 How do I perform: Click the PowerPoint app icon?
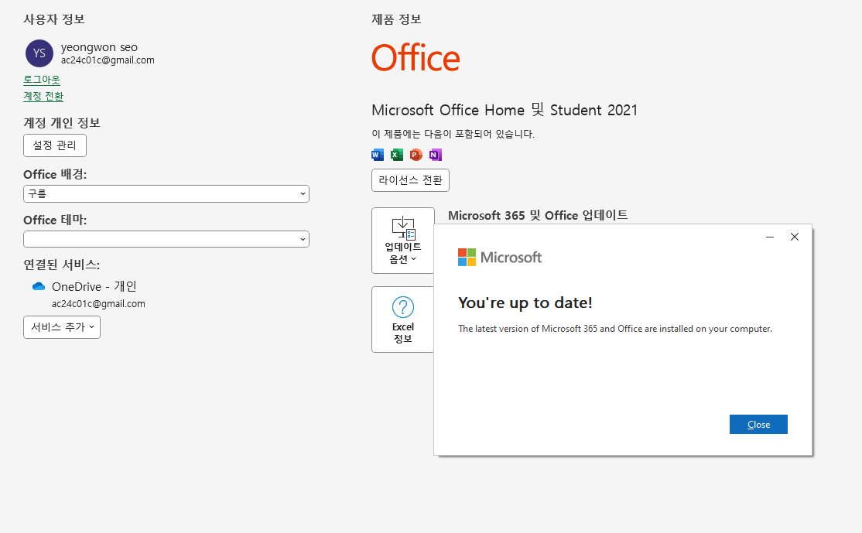pyautogui.click(x=416, y=155)
